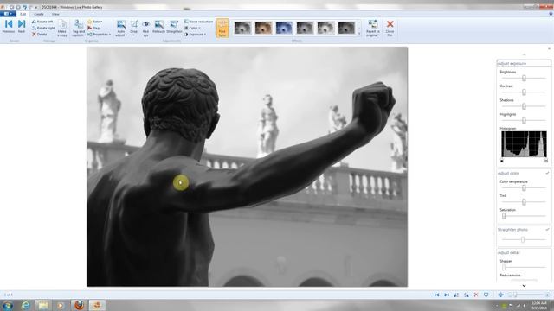Open the Exposure dropdown
This screenshot has height=311, width=554.
tap(195, 35)
